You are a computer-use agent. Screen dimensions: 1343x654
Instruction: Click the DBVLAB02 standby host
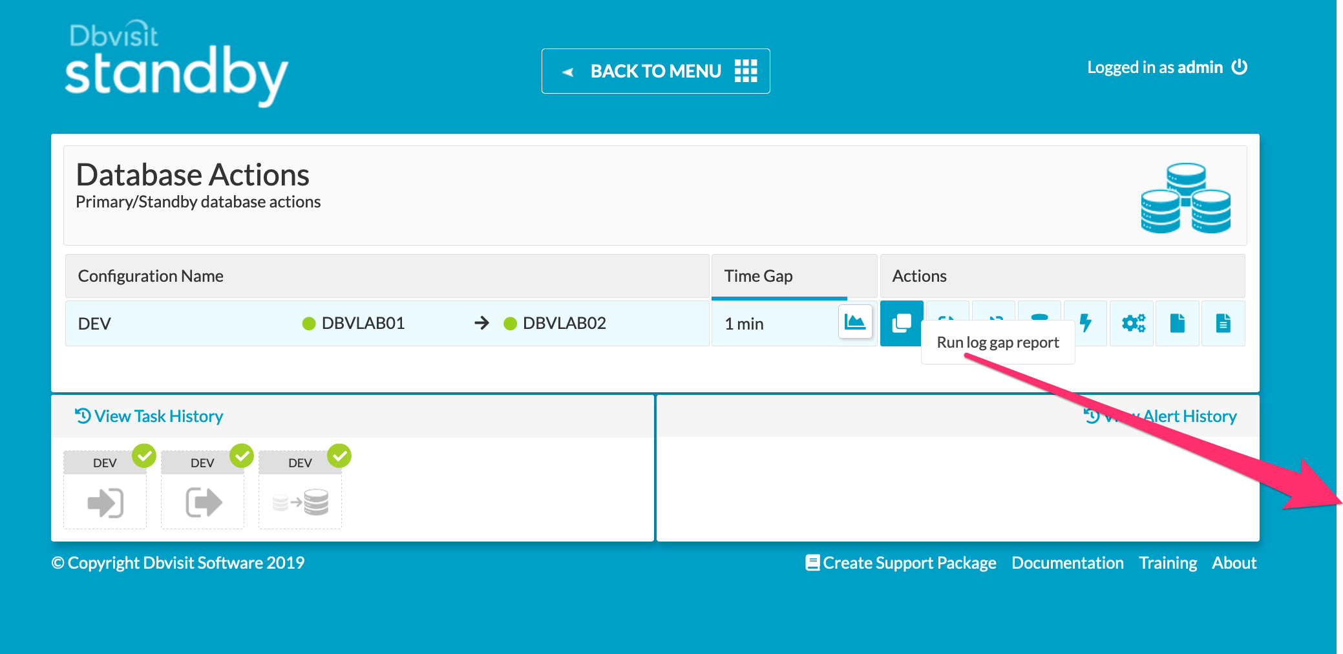tap(564, 323)
